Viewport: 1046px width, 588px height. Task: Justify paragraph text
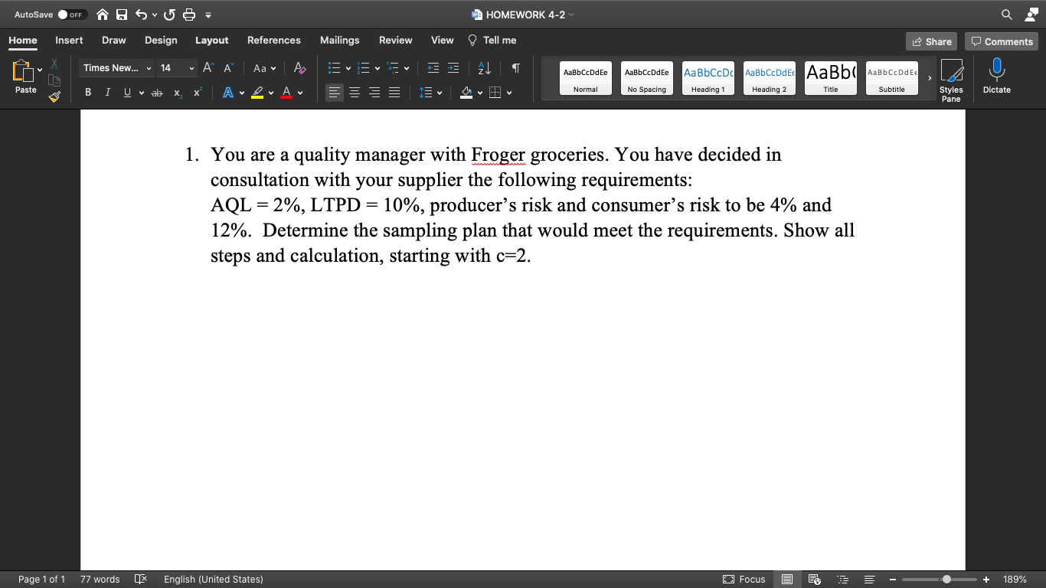(x=394, y=93)
